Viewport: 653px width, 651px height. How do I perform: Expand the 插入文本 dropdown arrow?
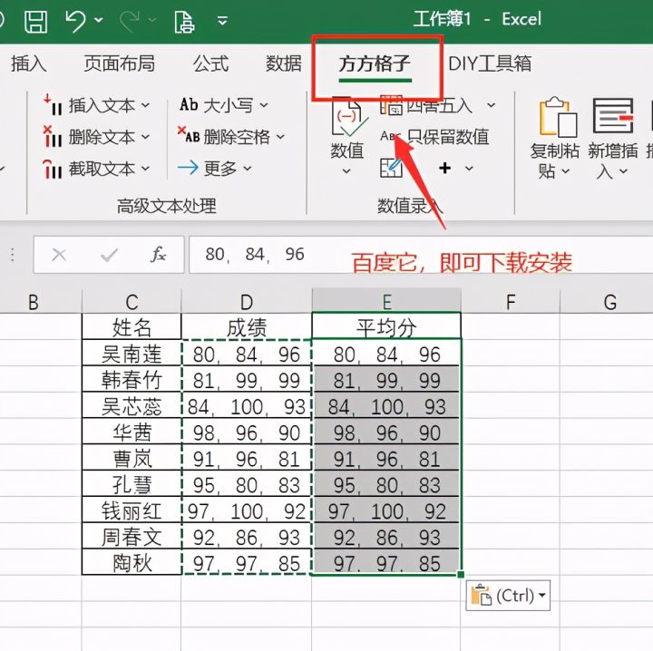145,105
